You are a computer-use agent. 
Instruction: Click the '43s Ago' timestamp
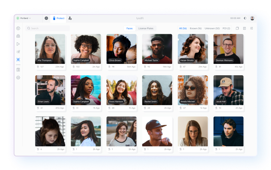(x=238, y=67)
